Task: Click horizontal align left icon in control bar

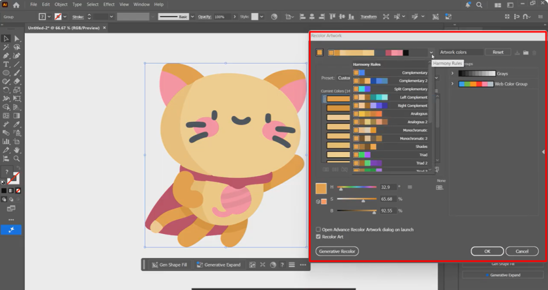Action: (302, 17)
